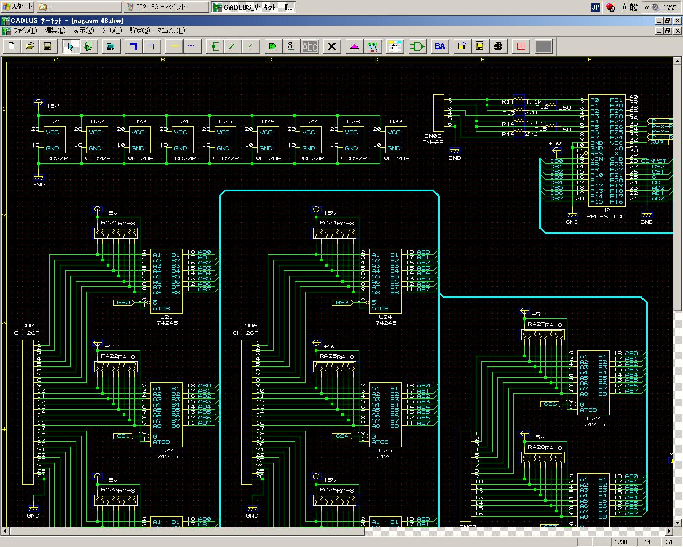Open the JP input language selector
Screen dimensions: 683x547
tap(595, 7)
